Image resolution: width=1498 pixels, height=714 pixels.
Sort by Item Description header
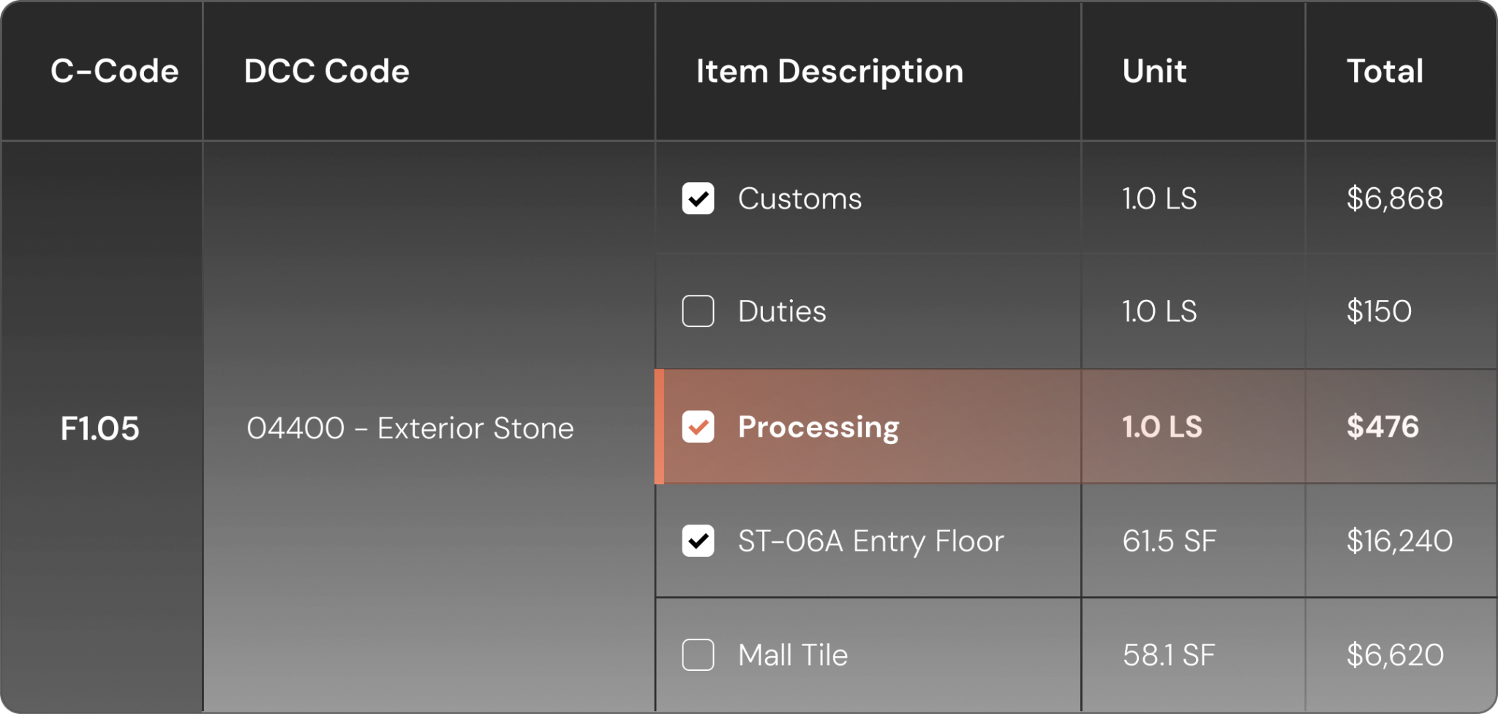[x=829, y=71]
